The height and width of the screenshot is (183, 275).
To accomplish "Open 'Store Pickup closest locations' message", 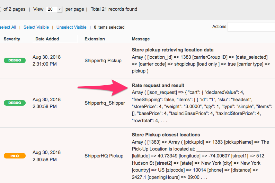I will [x=166, y=135].
